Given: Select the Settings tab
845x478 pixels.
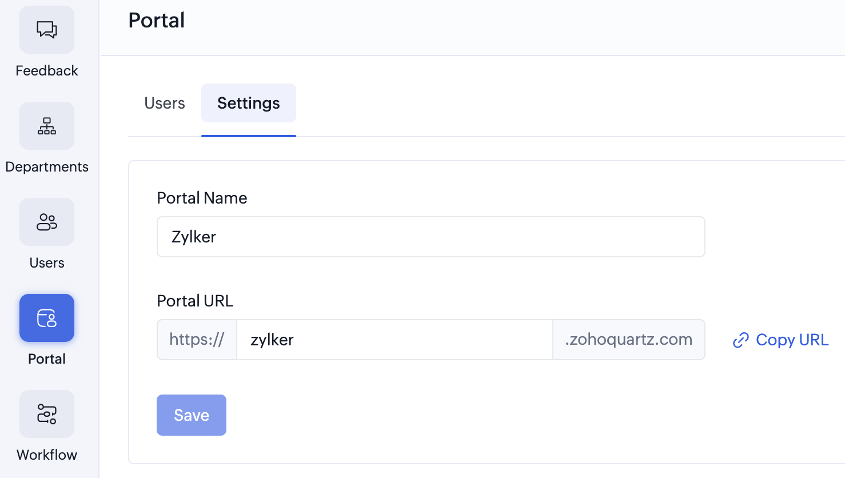Looking at the screenshot, I should tap(249, 103).
